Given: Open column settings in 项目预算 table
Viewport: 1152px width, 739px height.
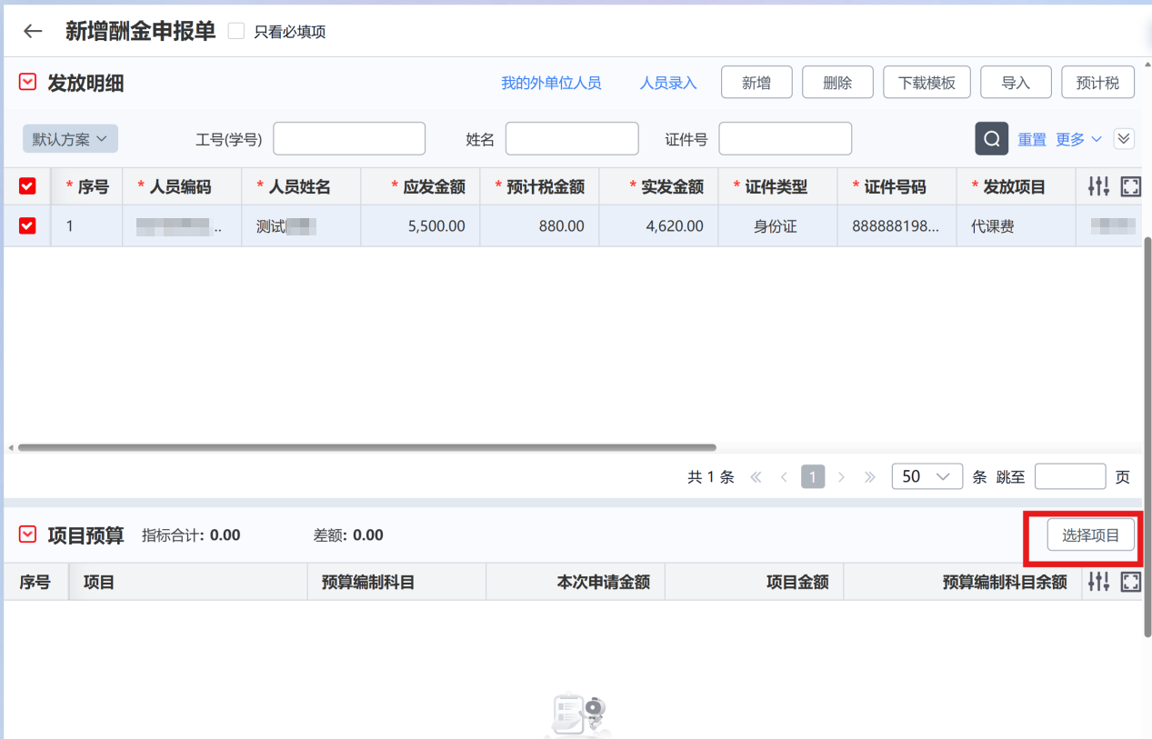Looking at the screenshot, I should (x=1098, y=582).
